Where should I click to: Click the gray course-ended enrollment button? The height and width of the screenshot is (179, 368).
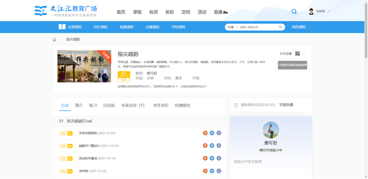292,65
